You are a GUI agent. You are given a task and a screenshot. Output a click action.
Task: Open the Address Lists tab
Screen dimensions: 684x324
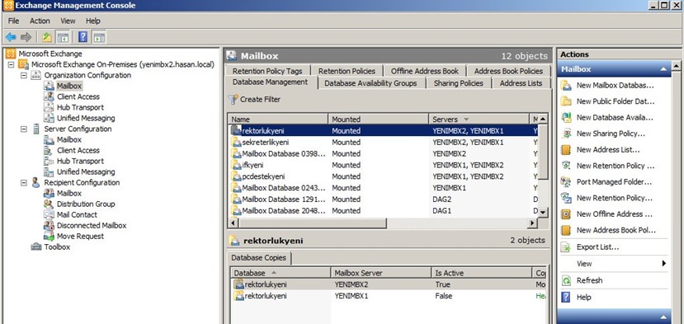521,83
